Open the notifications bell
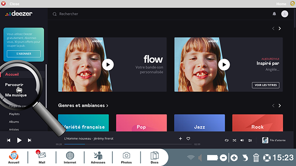Image resolution: width=296 pixels, height=166 pixels. point(274,14)
